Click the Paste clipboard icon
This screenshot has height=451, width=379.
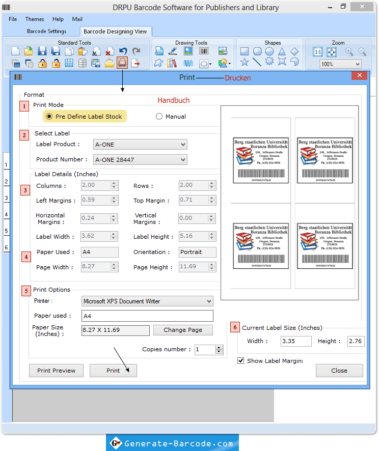(83, 51)
